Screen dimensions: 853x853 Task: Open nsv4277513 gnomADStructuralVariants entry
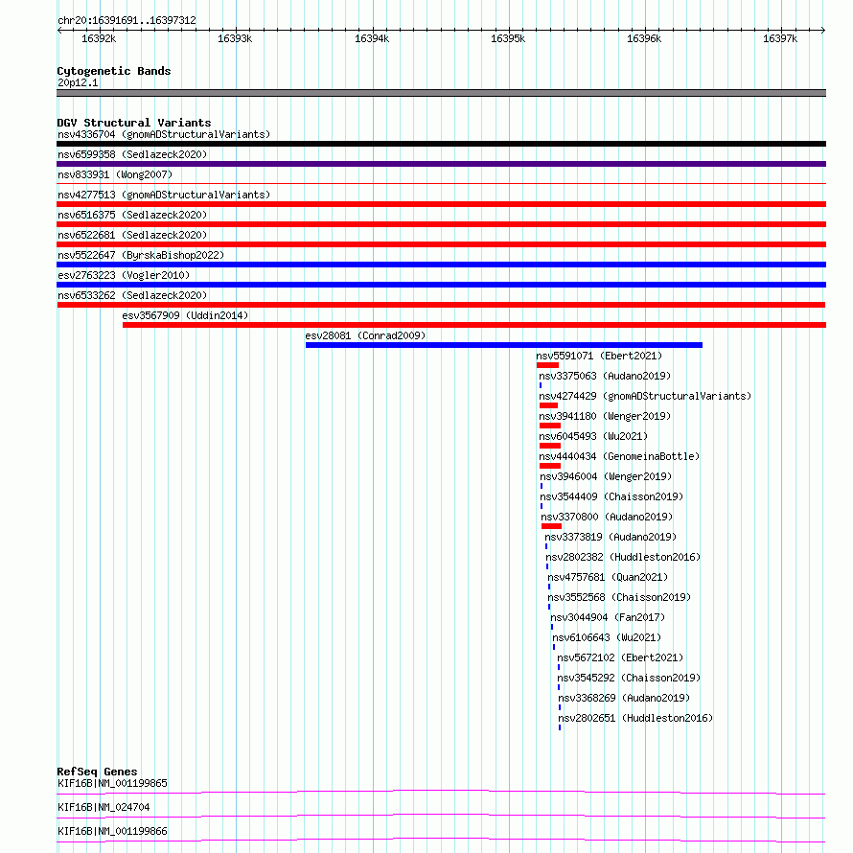pyautogui.click(x=164, y=195)
